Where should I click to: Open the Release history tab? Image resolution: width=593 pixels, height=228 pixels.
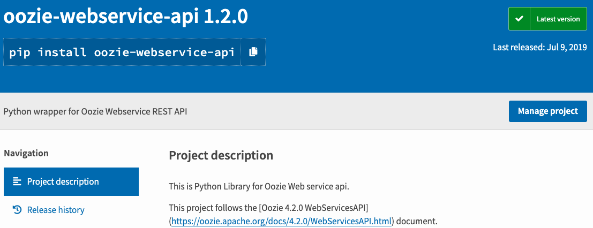[56, 210]
